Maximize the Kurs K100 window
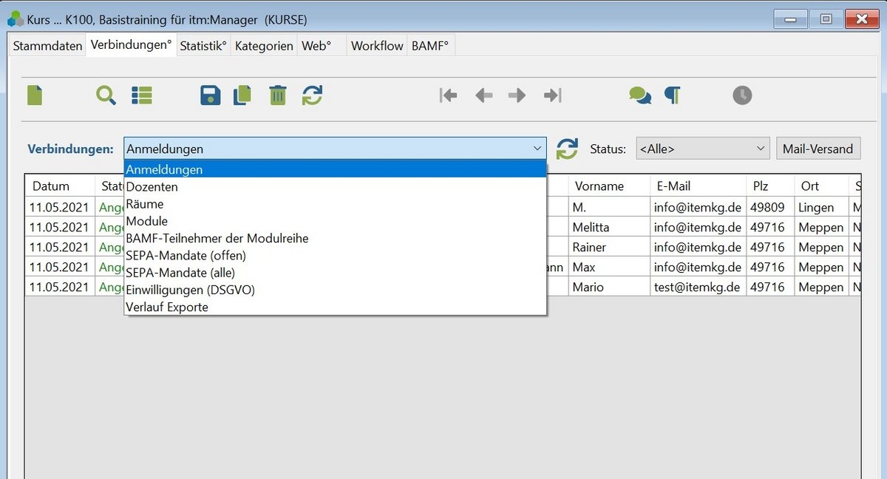The height and width of the screenshot is (479, 887). [826, 19]
